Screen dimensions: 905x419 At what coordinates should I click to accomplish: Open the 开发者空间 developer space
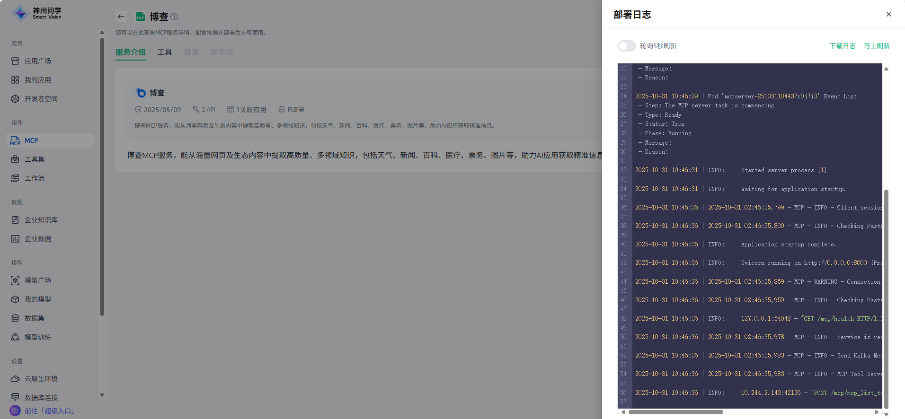coord(41,99)
